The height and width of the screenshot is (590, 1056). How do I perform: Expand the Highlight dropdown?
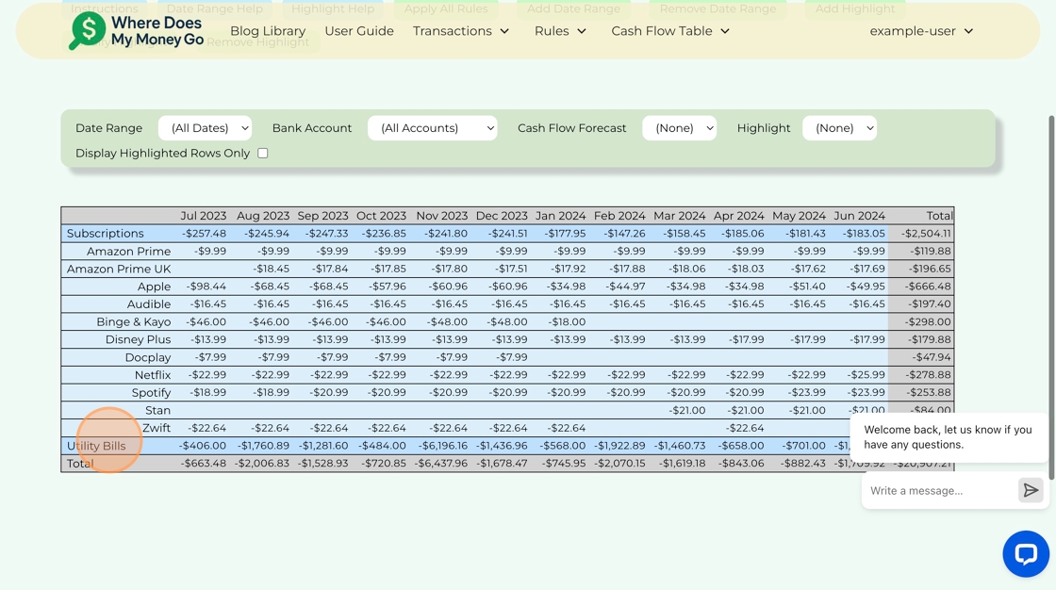pyautogui.click(x=839, y=128)
